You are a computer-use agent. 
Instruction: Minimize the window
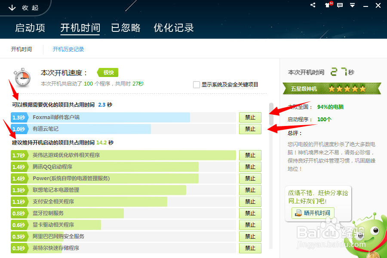365,6
